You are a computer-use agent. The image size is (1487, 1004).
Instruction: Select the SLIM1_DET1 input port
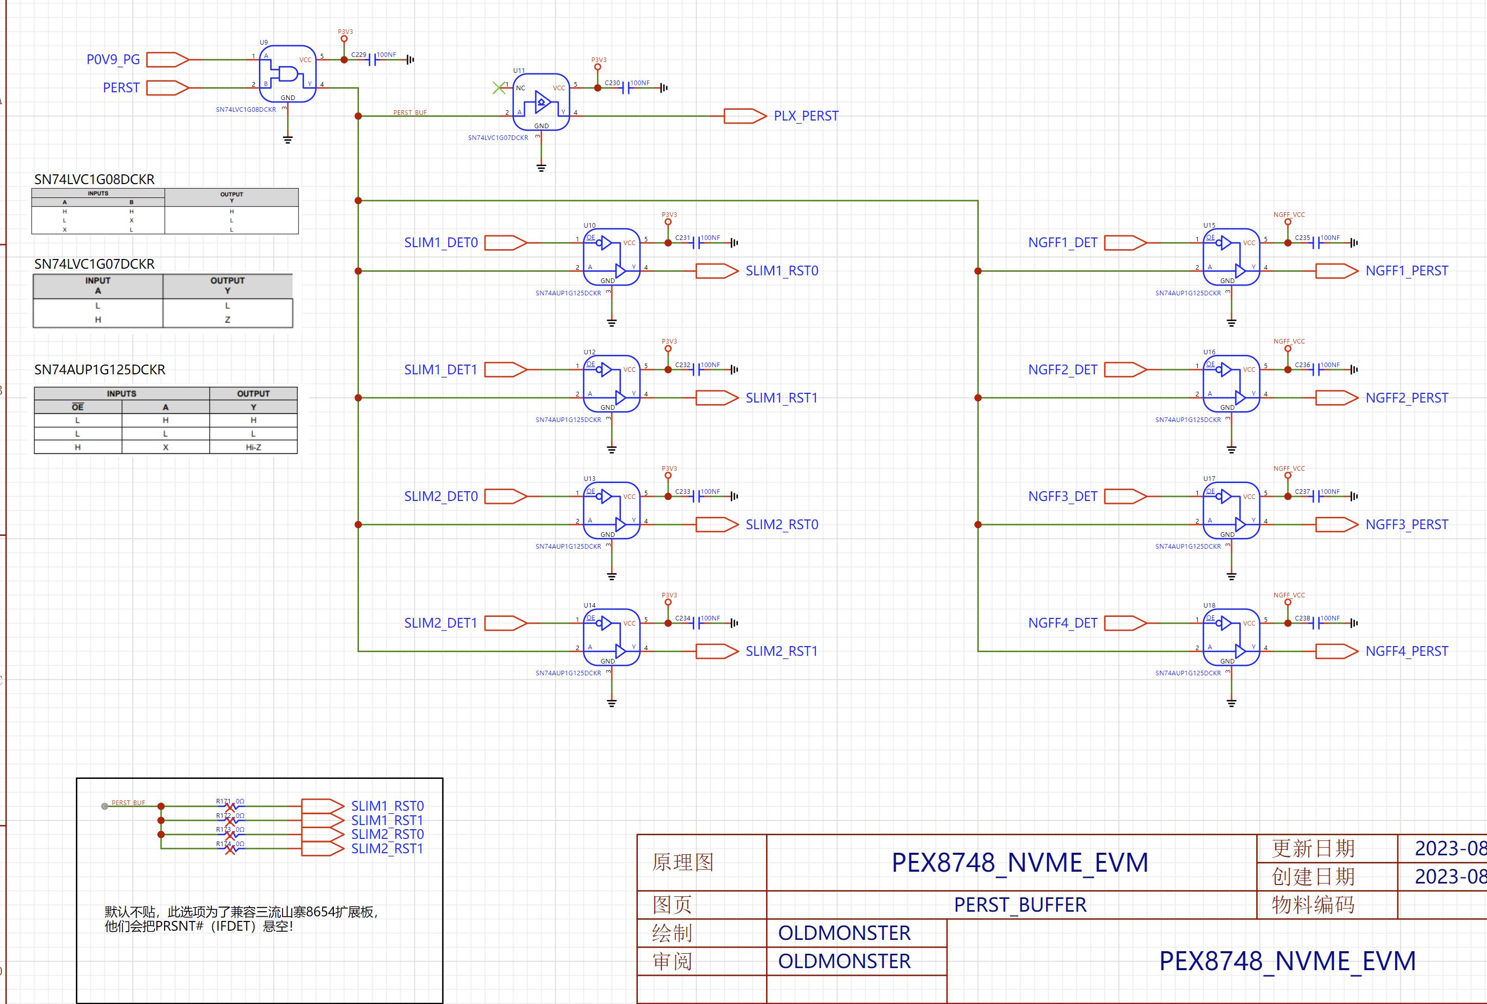[506, 369]
